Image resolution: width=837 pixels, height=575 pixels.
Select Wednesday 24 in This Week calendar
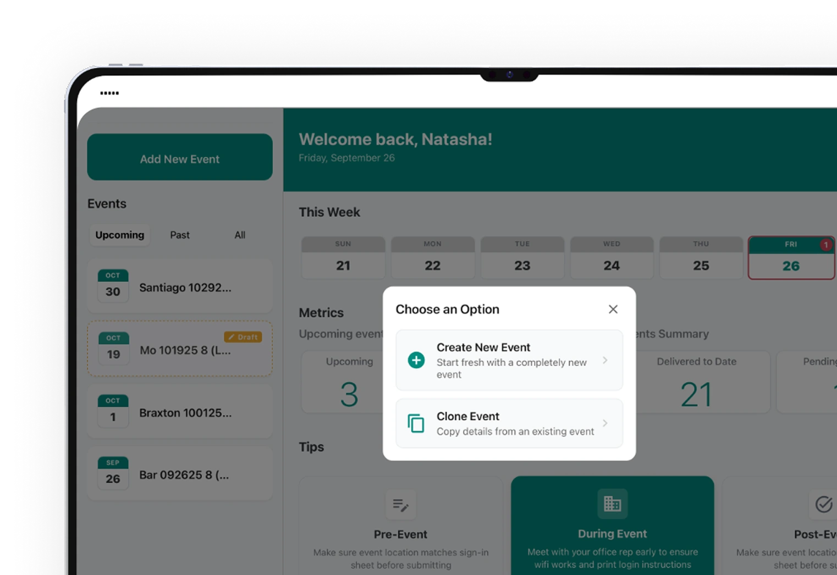click(x=612, y=258)
